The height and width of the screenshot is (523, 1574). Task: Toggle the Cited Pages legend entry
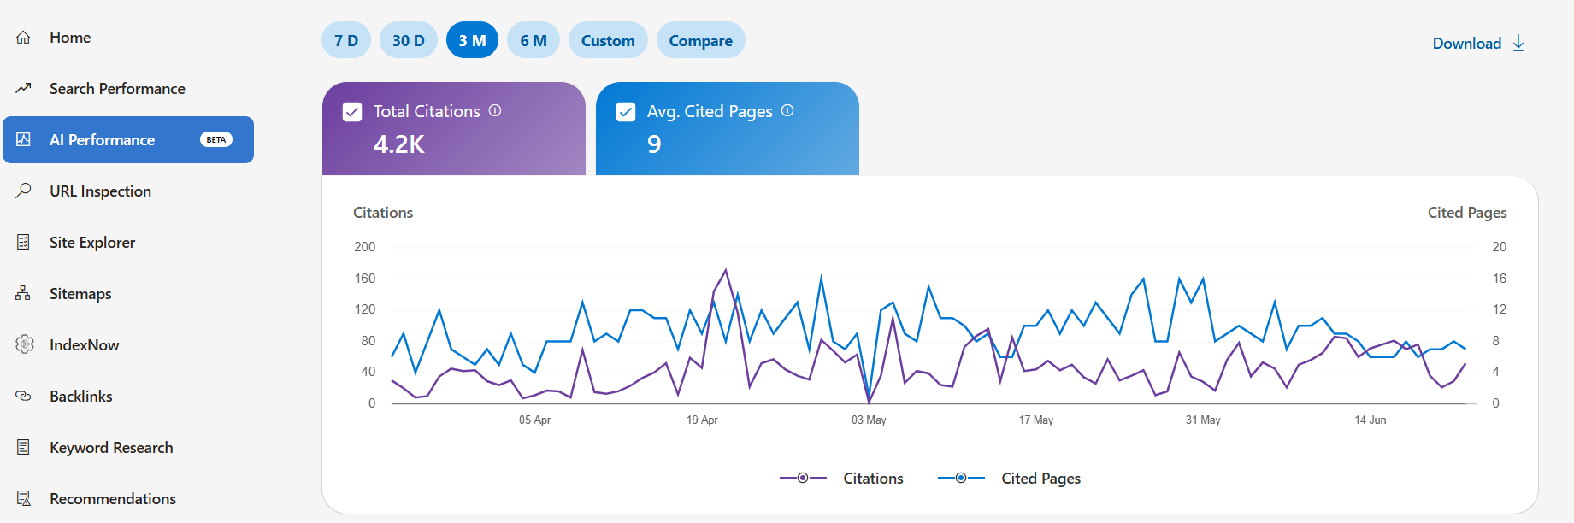pos(1009,478)
